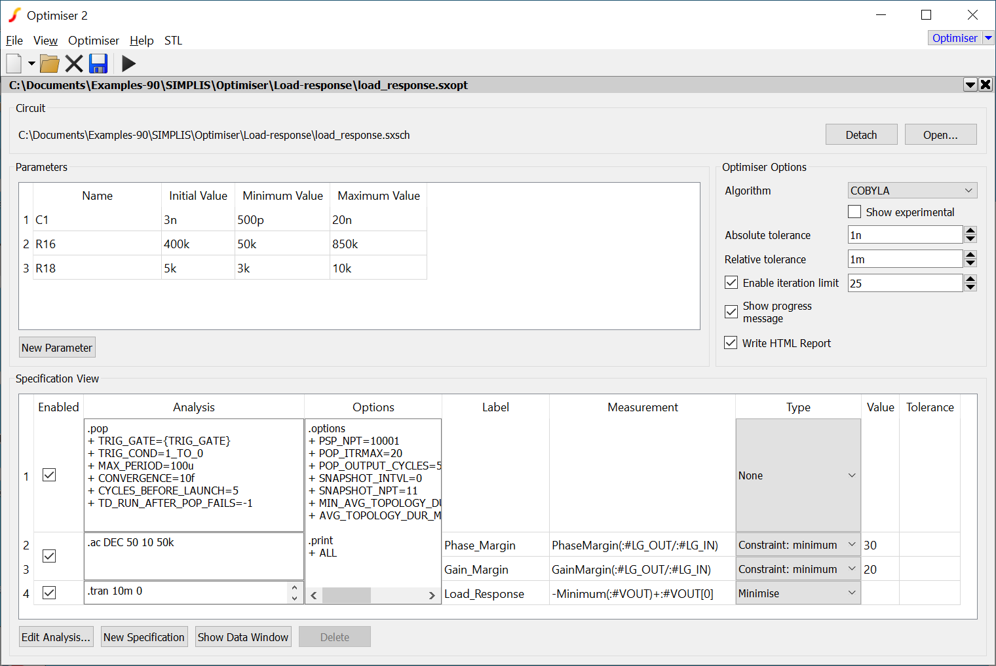Enable the Show experimental checkbox
Viewport: 996px width, 666px height.
tap(854, 212)
